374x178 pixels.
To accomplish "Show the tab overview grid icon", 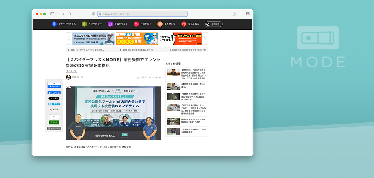I will (x=248, y=14).
